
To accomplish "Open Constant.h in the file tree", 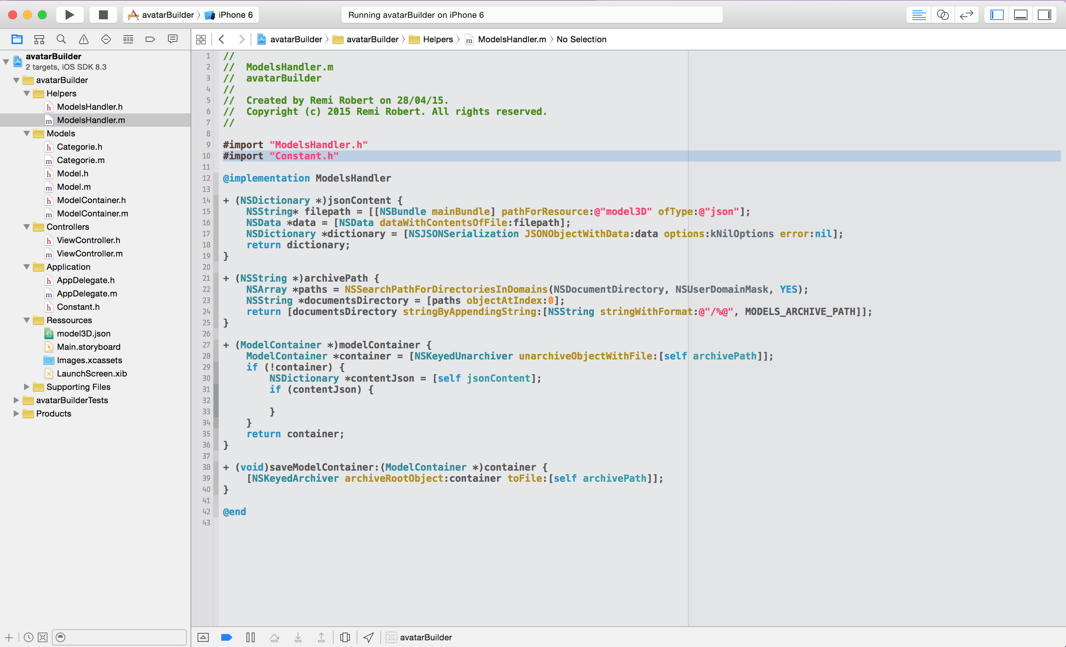I will tap(78, 306).
